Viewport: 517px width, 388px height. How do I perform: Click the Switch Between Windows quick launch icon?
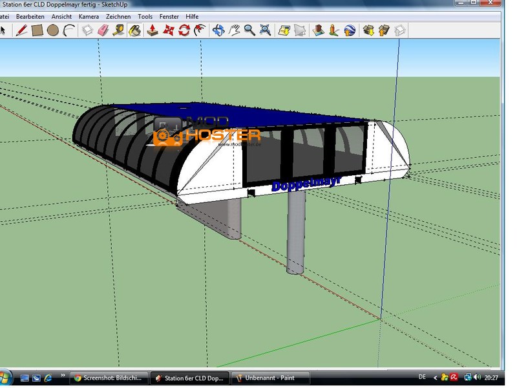(36, 378)
